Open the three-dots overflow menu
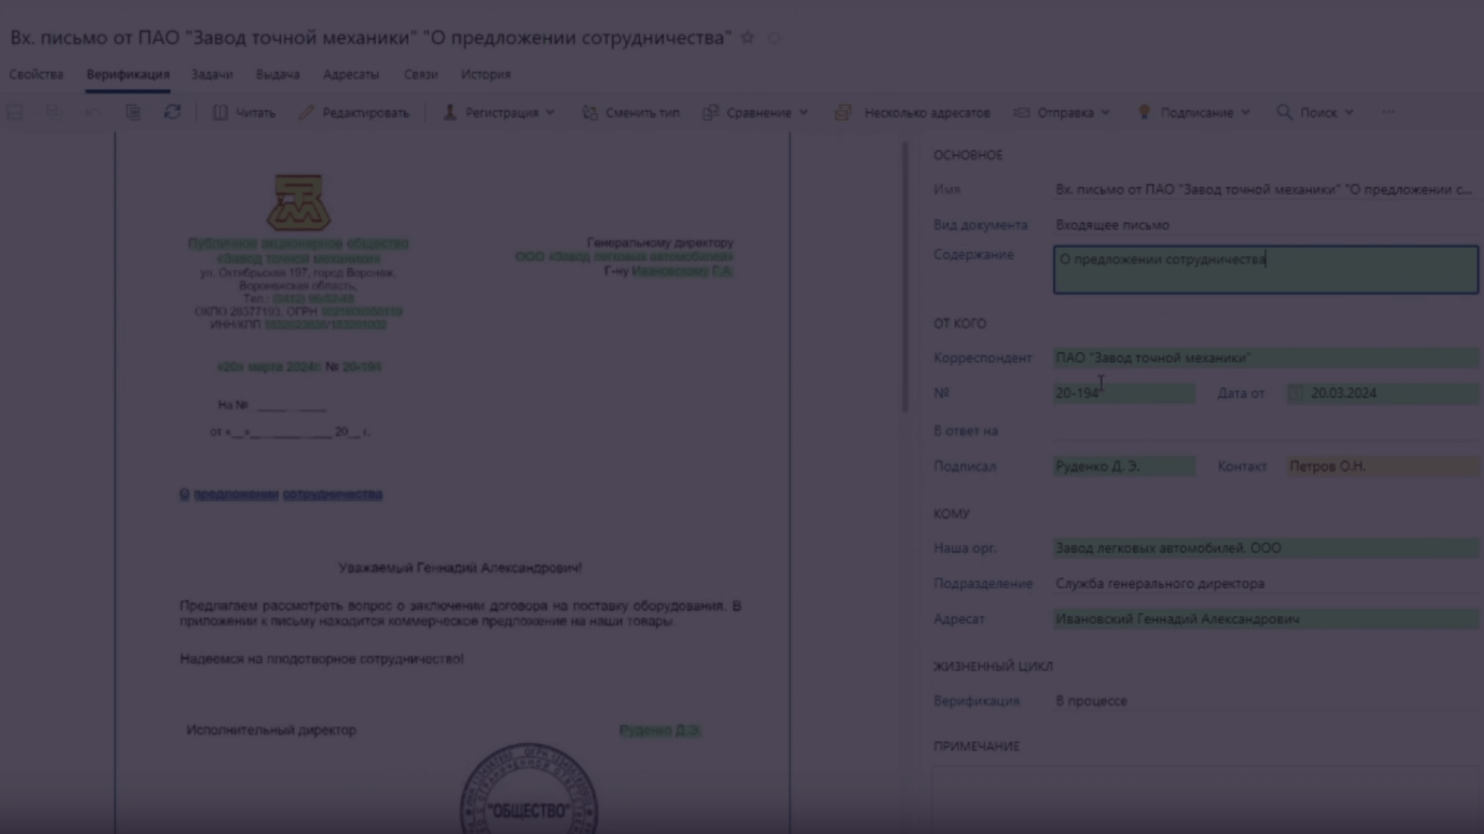Screen dimensions: 1484x834 [x=1388, y=113]
